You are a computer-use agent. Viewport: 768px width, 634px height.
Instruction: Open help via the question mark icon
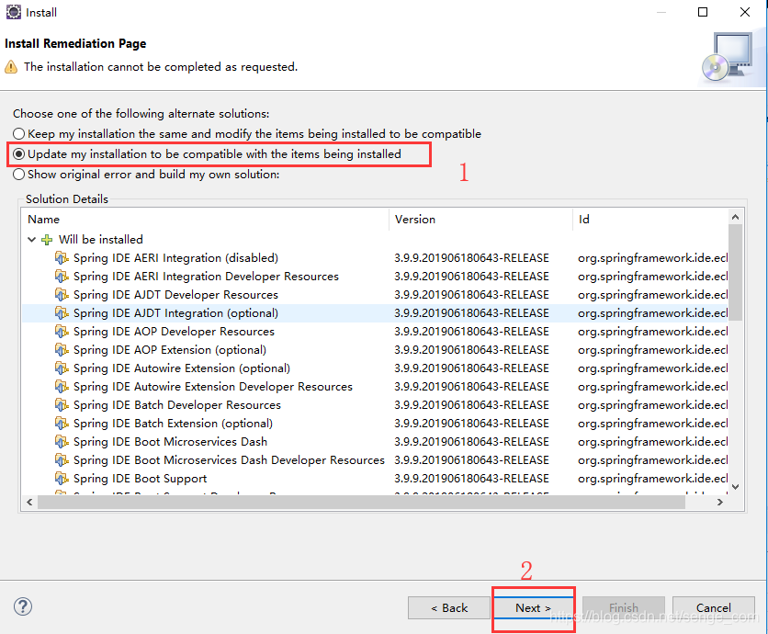click(23, 606)
